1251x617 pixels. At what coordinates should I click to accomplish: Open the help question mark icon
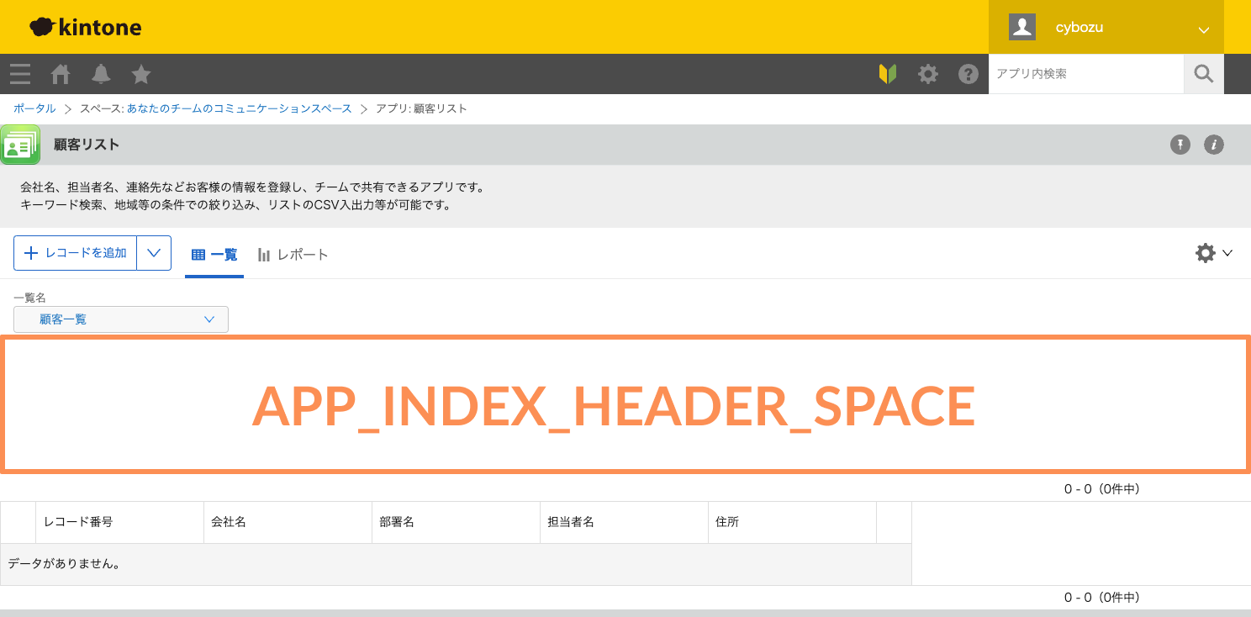pyautogui.click(x=969, y=74)
